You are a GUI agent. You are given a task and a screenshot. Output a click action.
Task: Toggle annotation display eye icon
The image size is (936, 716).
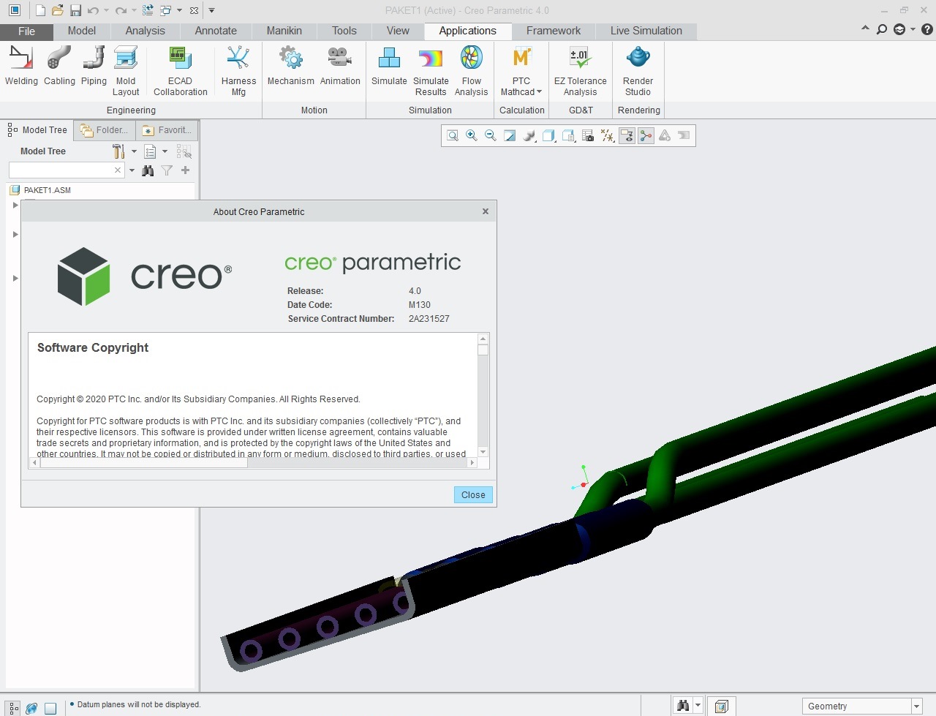(627, 135)
